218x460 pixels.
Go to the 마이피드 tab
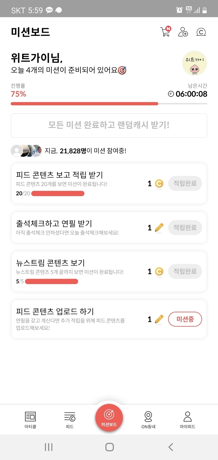click(x=188, y=420)
